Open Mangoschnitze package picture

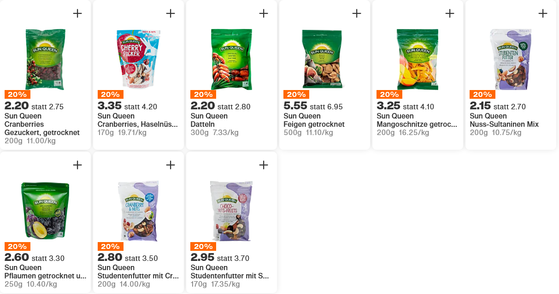(418, 59)
